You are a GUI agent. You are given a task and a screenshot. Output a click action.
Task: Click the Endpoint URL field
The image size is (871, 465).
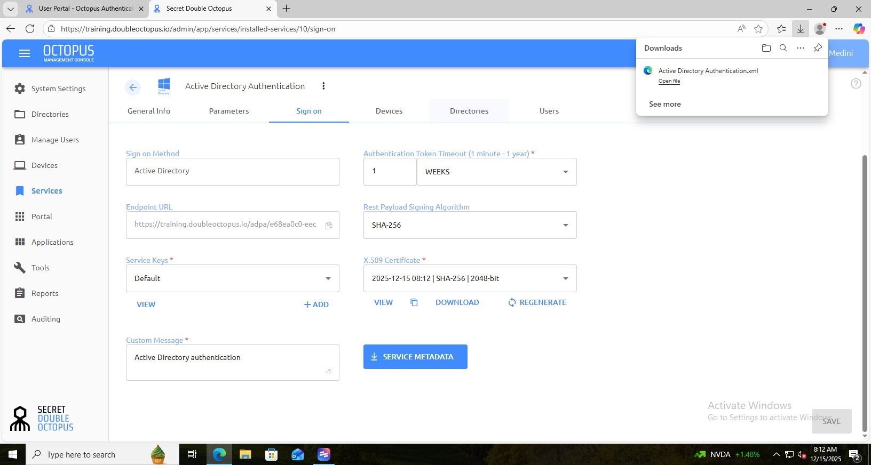(x=232, y=225)
